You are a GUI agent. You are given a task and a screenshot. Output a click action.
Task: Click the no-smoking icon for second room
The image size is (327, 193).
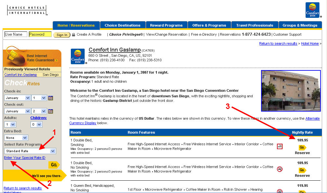280,169
